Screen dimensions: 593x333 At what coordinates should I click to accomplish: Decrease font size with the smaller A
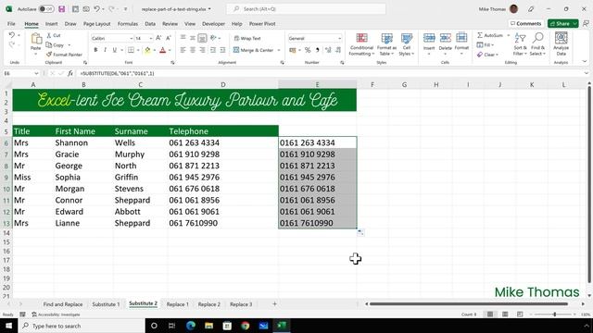(x=169, y=38)
